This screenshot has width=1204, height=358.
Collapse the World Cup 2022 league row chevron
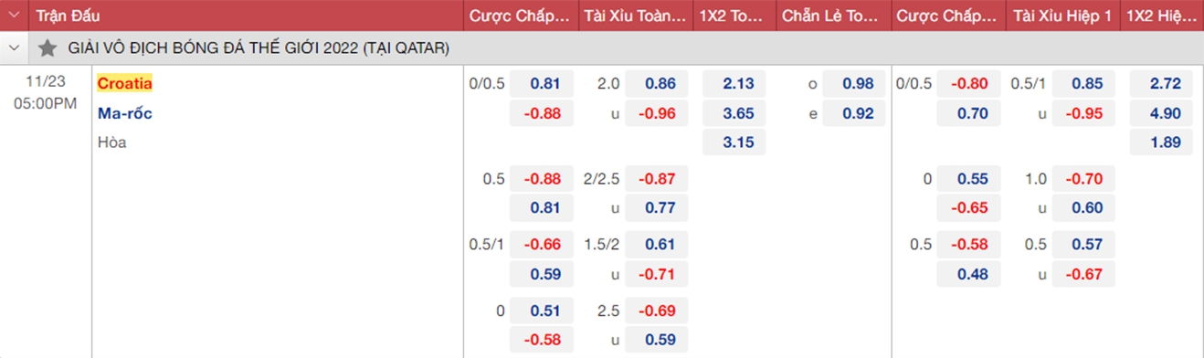tap(14, 47)
